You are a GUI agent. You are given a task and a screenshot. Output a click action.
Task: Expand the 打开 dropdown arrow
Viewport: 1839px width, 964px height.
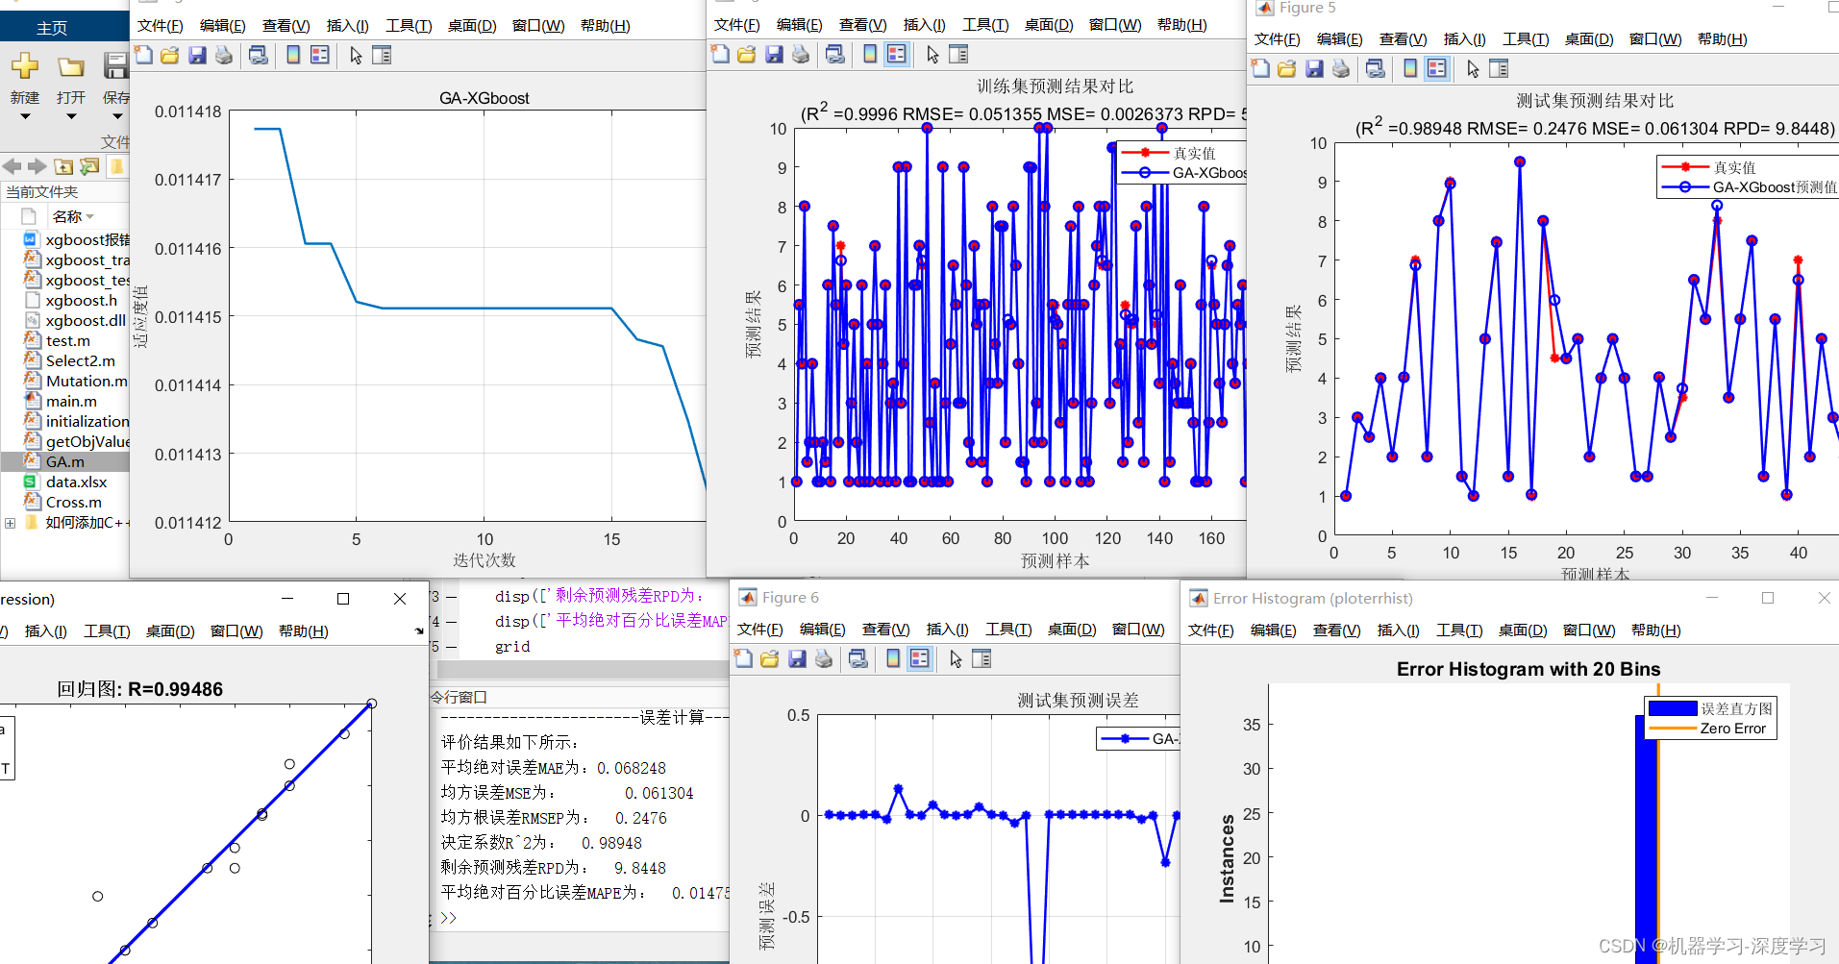(71, 116)
